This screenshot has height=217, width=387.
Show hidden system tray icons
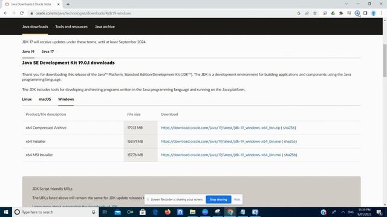tap(343, 212)
